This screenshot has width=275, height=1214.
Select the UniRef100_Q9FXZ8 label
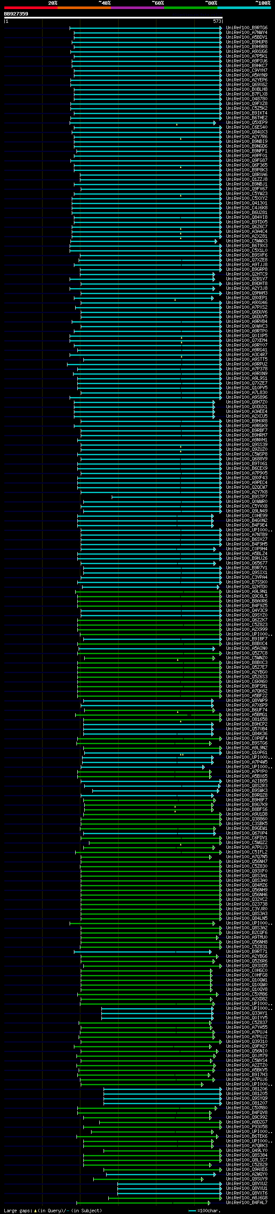(x=247, y=104)
